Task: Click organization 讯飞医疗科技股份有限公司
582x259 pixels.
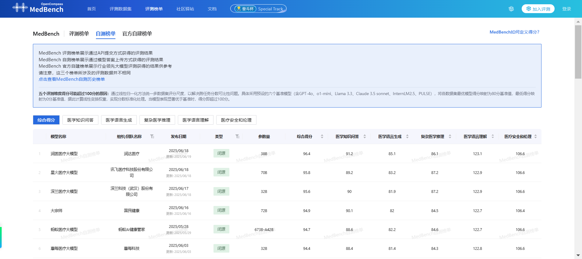Action: [132, 172]
